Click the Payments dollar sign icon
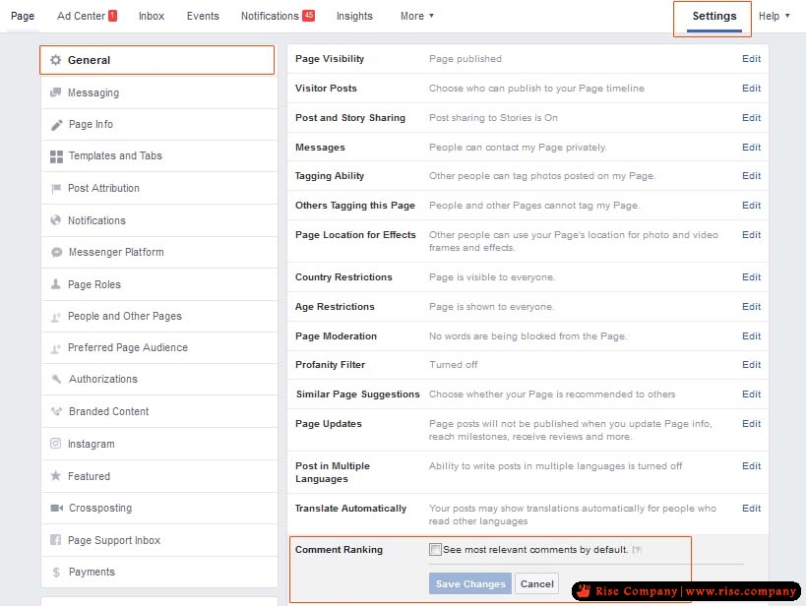 pos(56,573)
